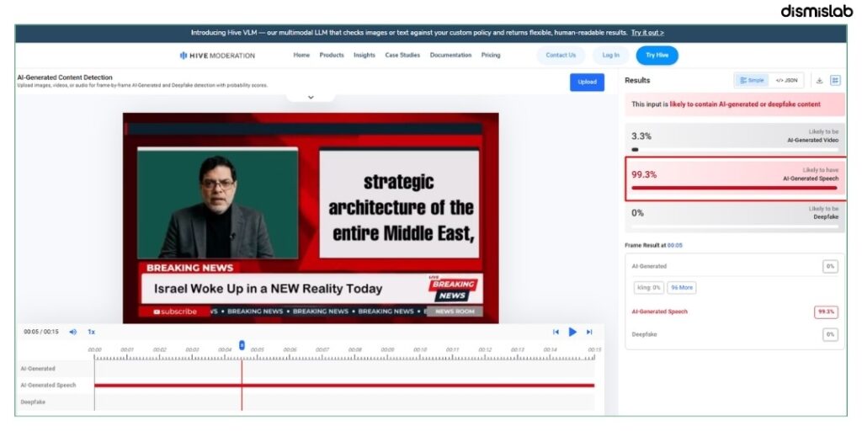Click the AI-Generated Content Detection heading

coord(65,77)
